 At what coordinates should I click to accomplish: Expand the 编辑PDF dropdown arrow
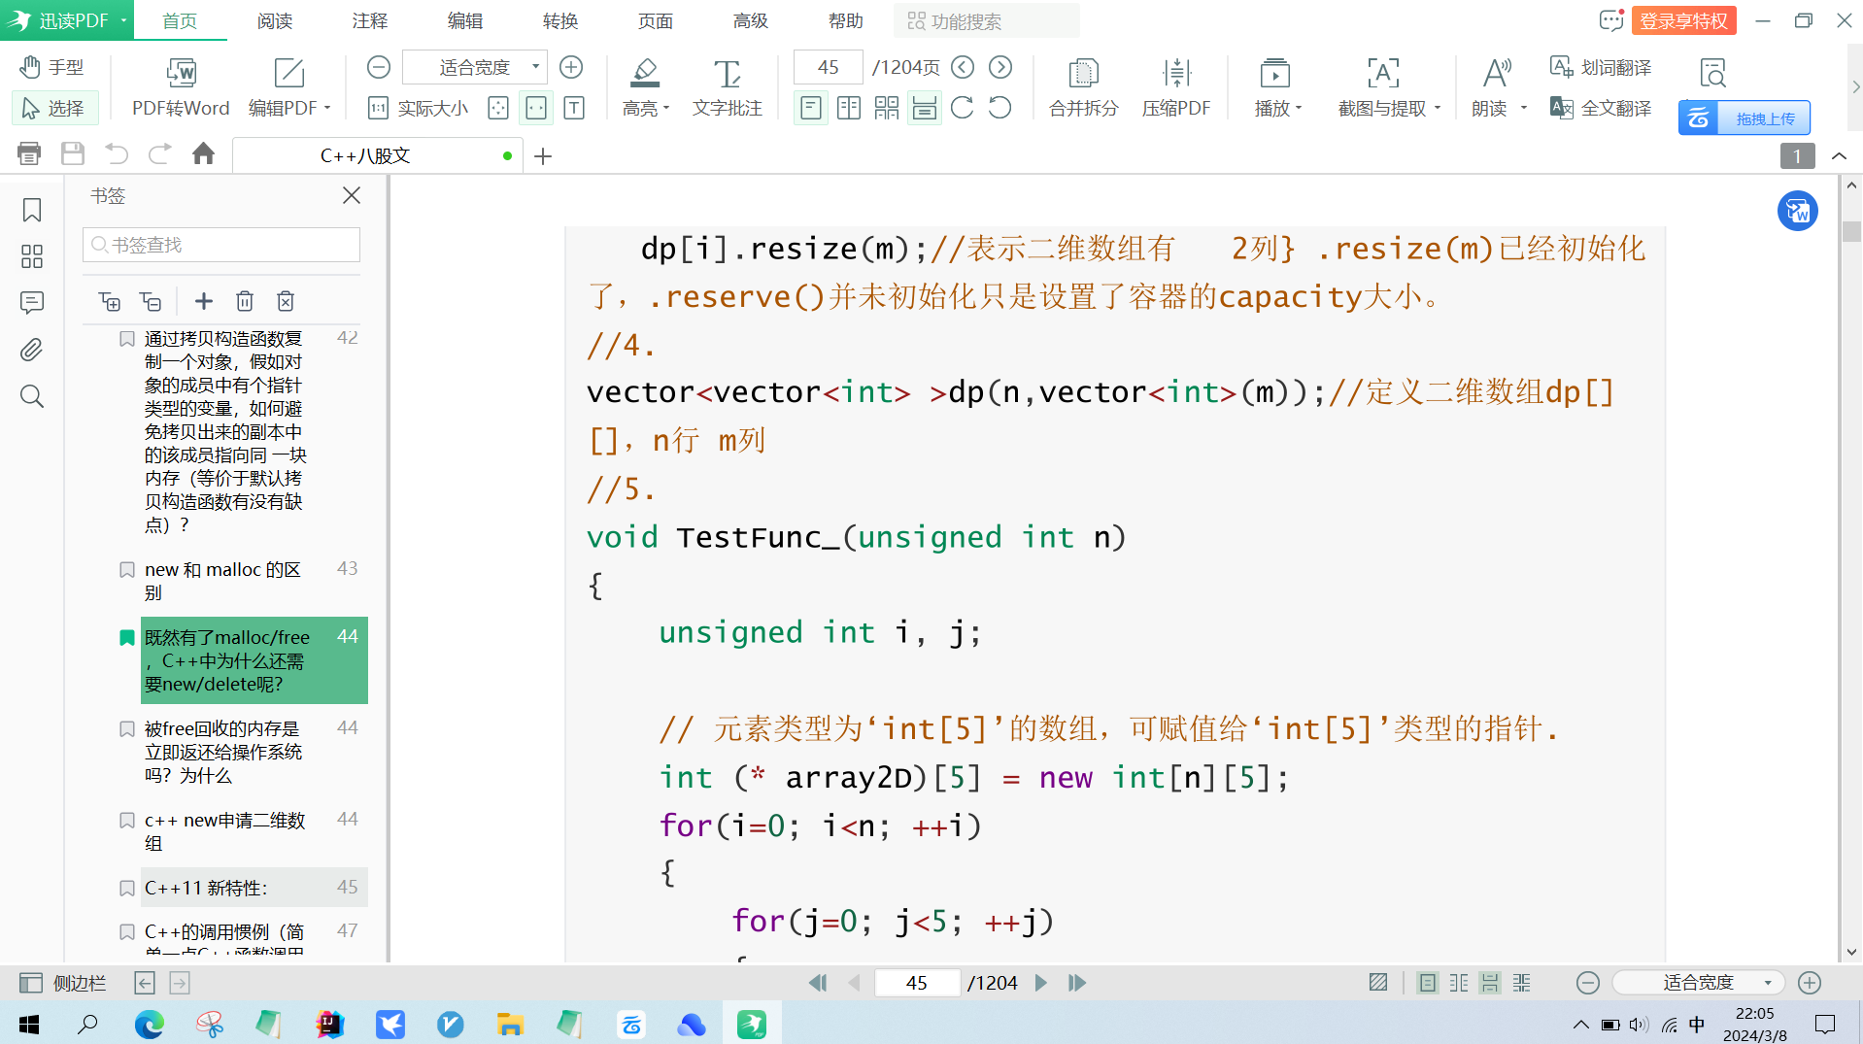click(x=328, y=108)
